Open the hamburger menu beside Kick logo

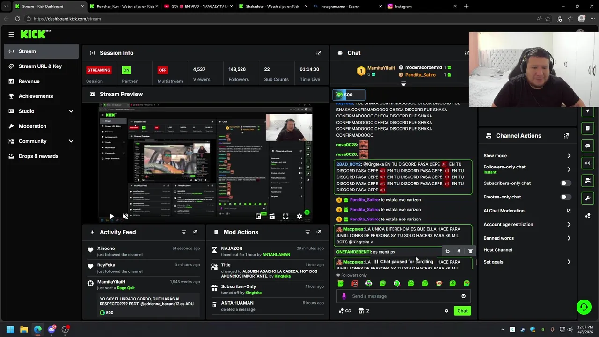tap(11, 34)
